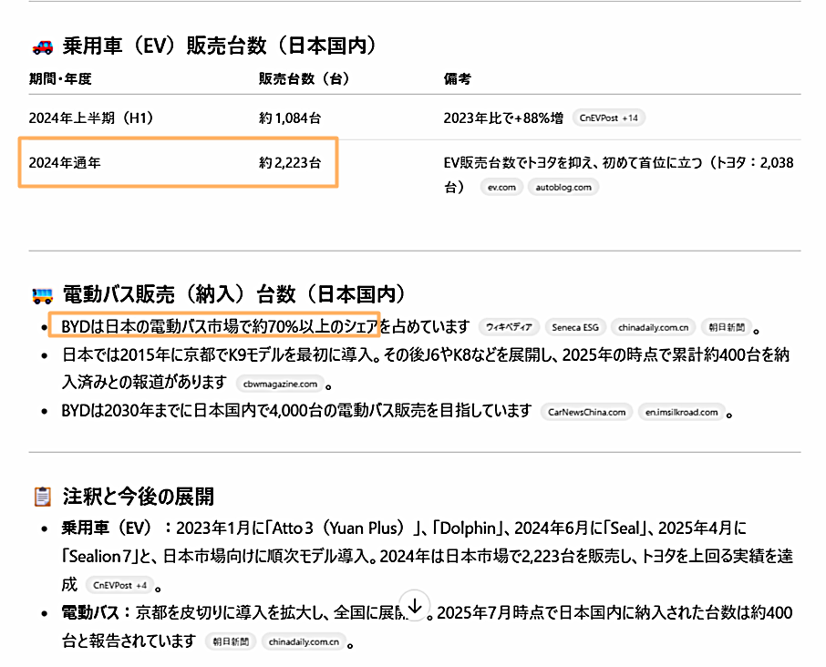Visit the Seneca ESG citation
Image resolution: width=826 pixels, height=667 pixels.
tap(575, 327)
